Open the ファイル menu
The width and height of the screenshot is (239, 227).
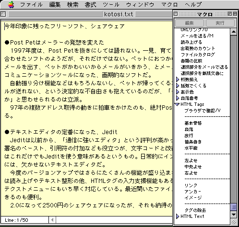point(31,4)
